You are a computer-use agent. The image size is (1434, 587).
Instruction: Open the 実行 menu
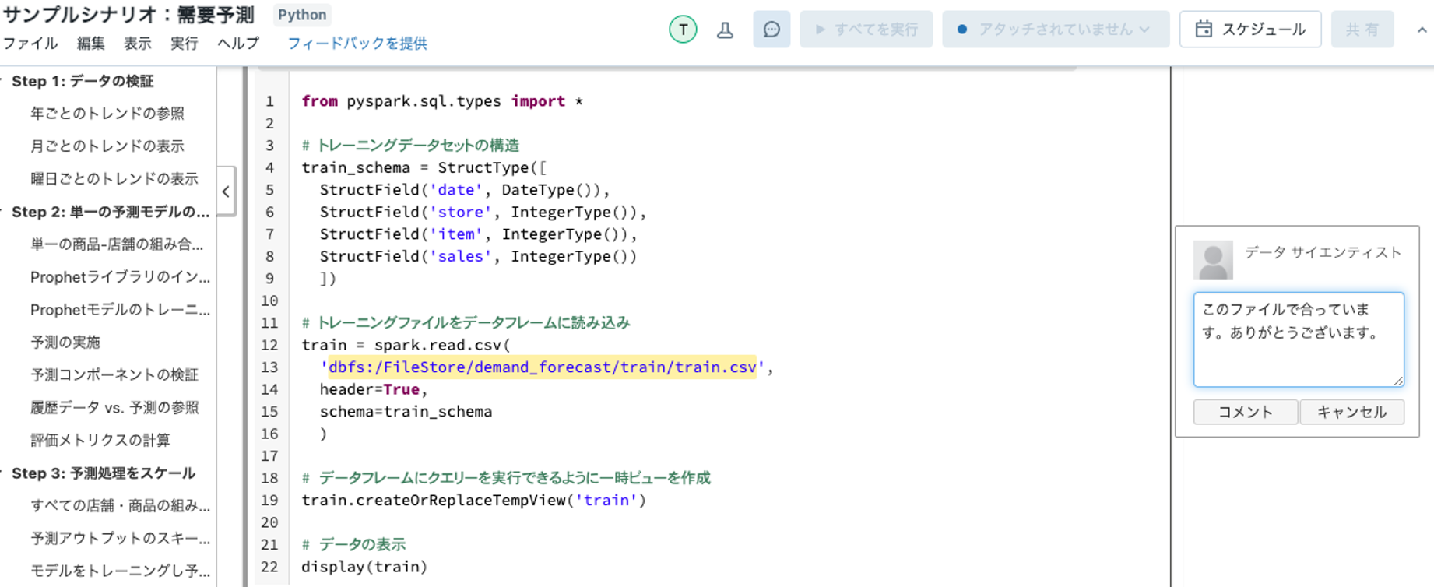(x=184, y=44)
